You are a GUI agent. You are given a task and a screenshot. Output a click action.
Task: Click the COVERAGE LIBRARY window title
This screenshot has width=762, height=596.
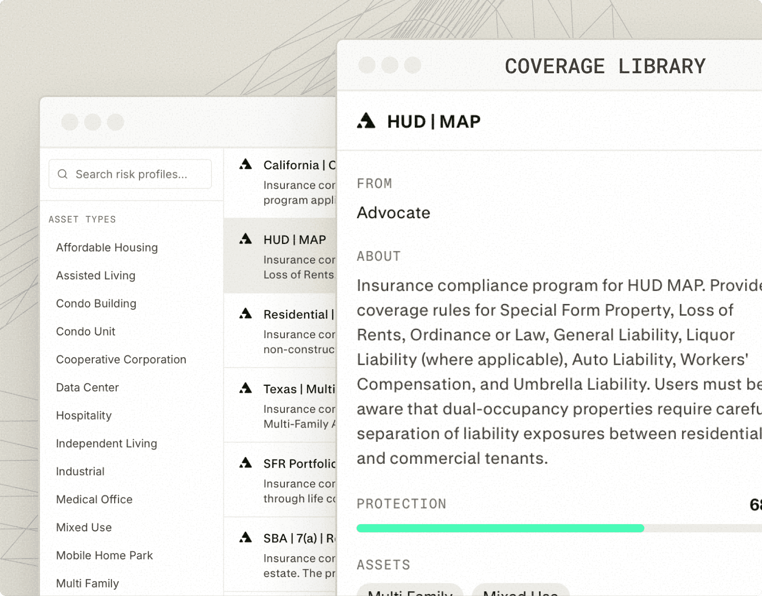(x=605, y=66)
